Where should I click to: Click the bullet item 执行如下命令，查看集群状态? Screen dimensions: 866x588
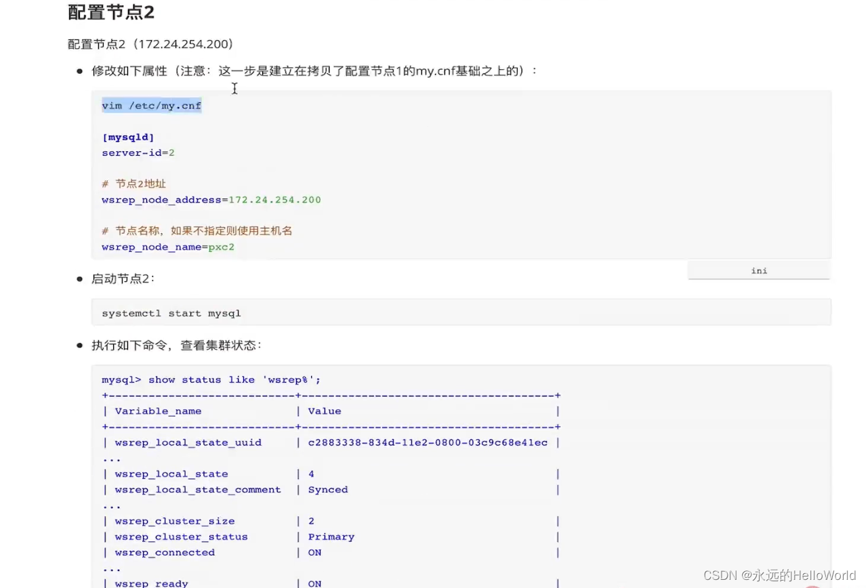click(177, 345)
